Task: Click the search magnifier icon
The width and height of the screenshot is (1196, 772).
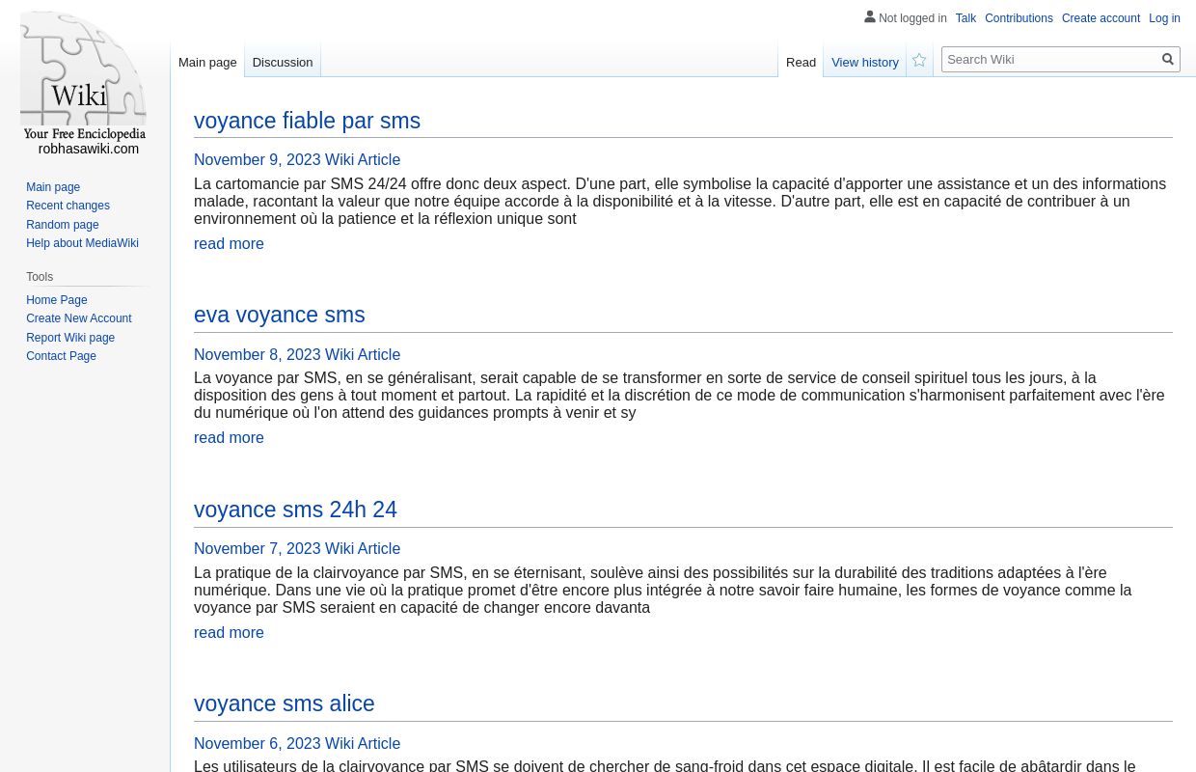Action: point(1167,59)
